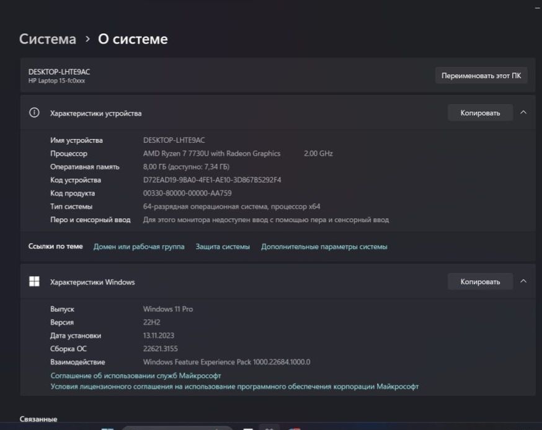542x430 pixels.
Task: Open the Защита системы link
Action: (x=223, y=247)
